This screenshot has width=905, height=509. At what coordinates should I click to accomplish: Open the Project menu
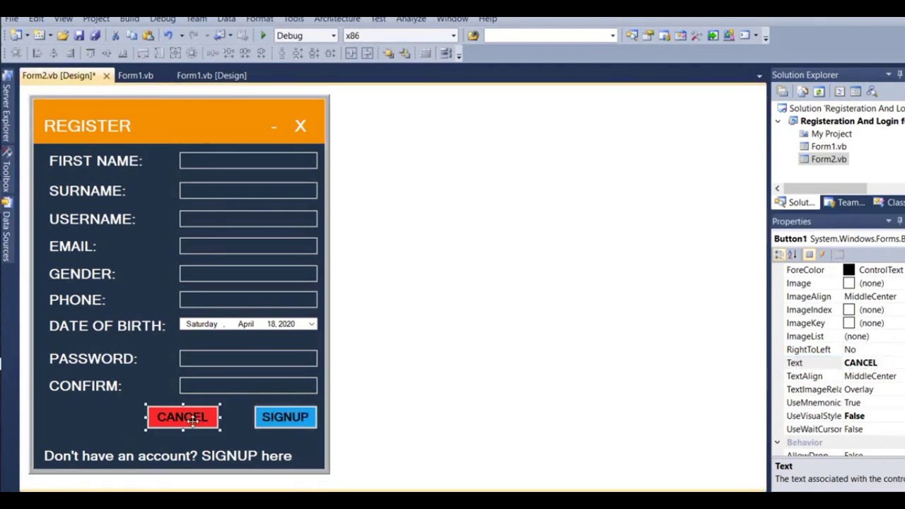coord(96,18)
